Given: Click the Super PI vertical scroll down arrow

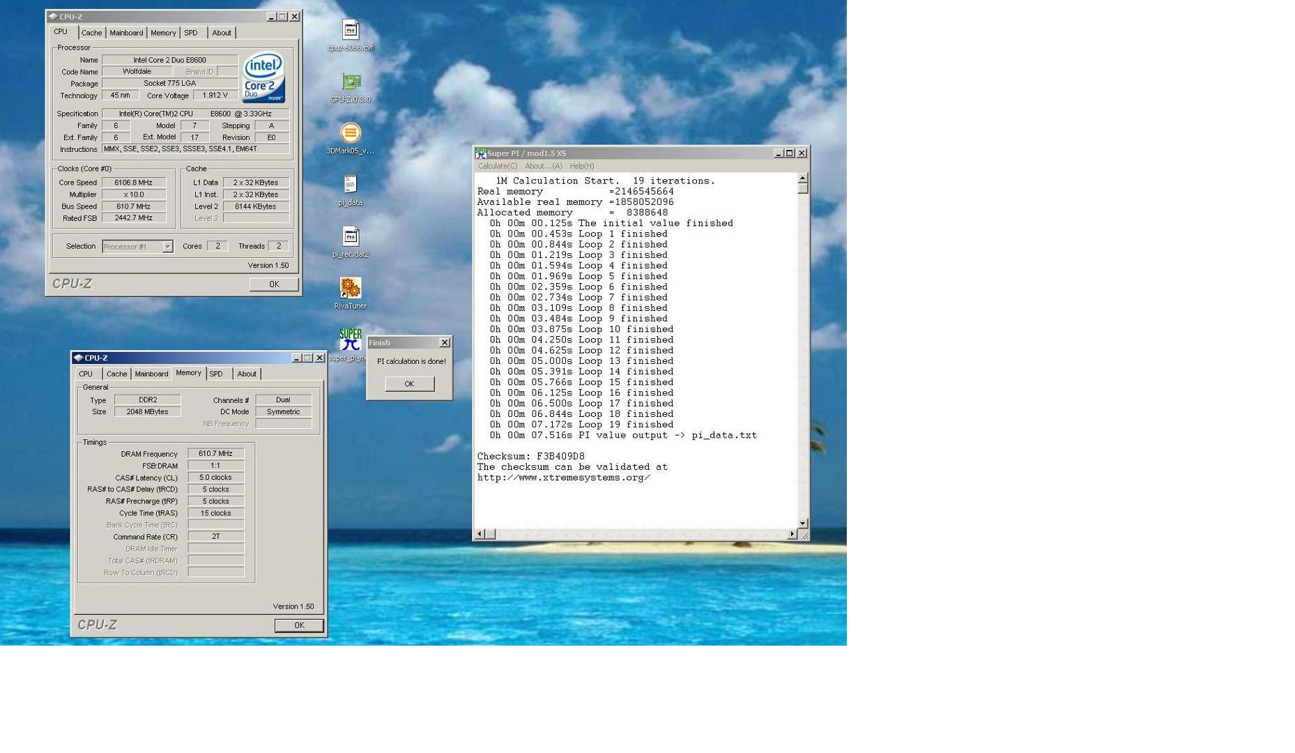Looking at the screenshot, I should tap(803, 523).
